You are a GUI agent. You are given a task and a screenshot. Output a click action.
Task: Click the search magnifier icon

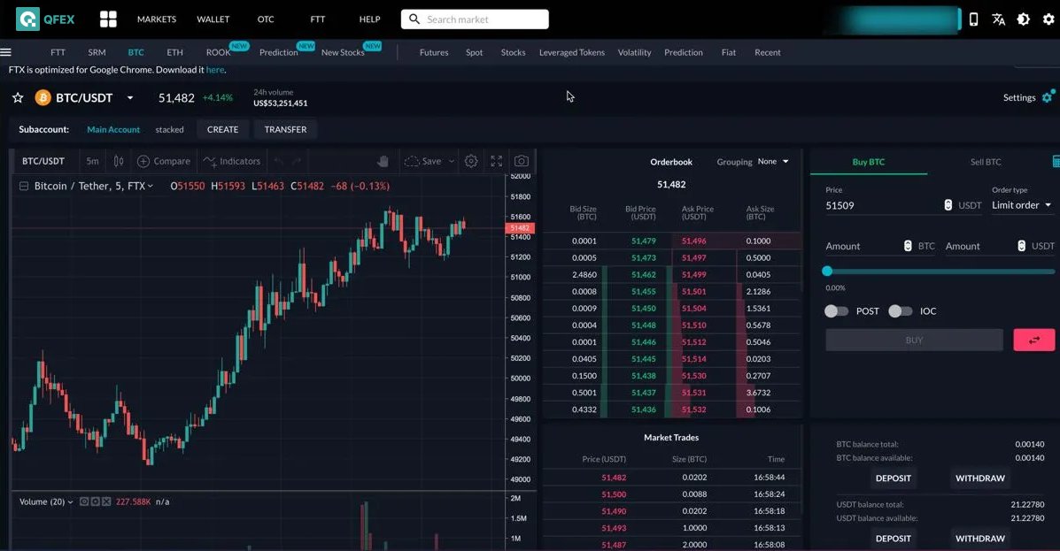[414, 19]
